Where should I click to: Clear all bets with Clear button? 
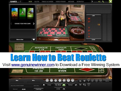coord(48,85)
